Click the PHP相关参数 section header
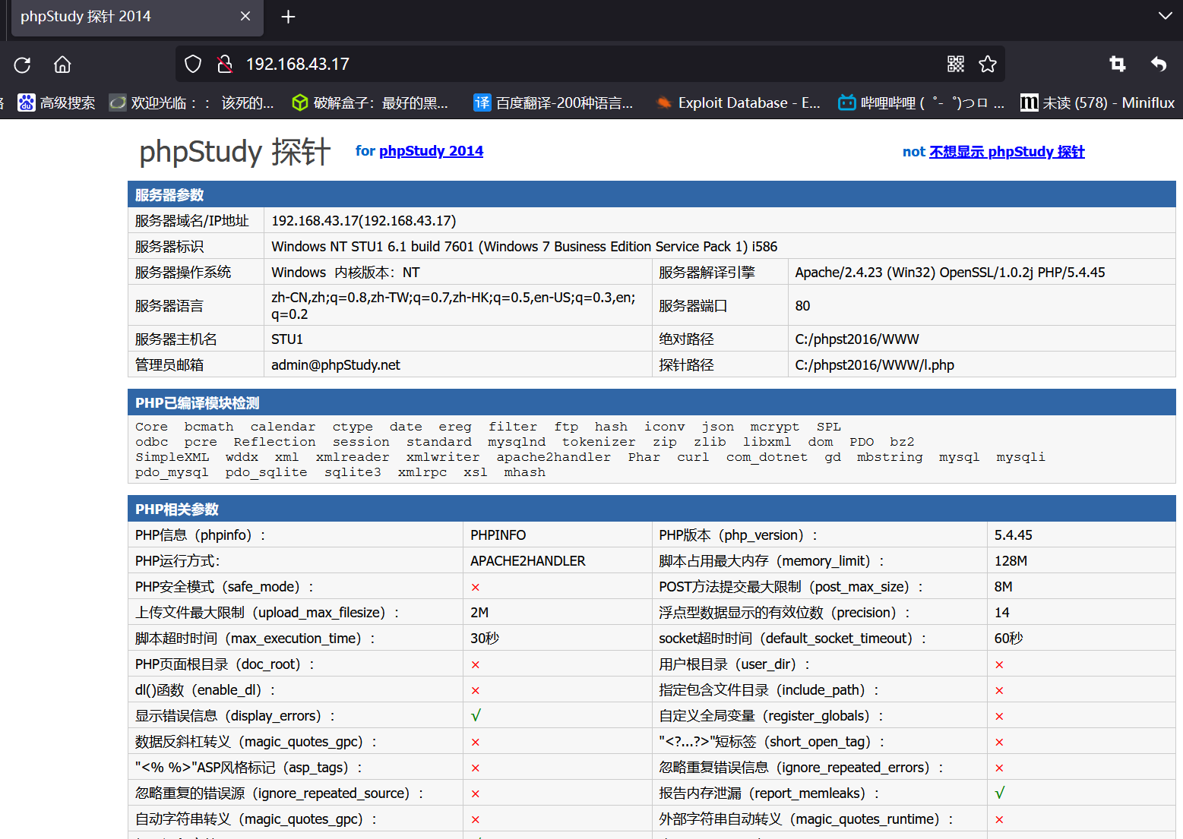Image resolution: width=1183 pixels, height=839 pixels. pos(652,509)
